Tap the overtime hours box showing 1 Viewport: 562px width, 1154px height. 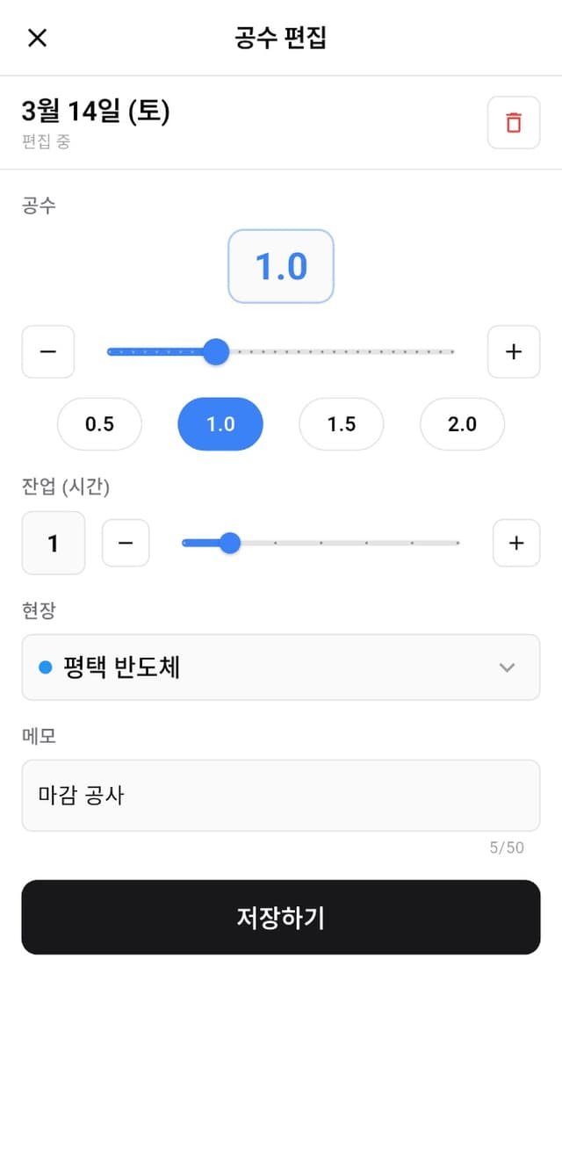[x=53, y=543]
